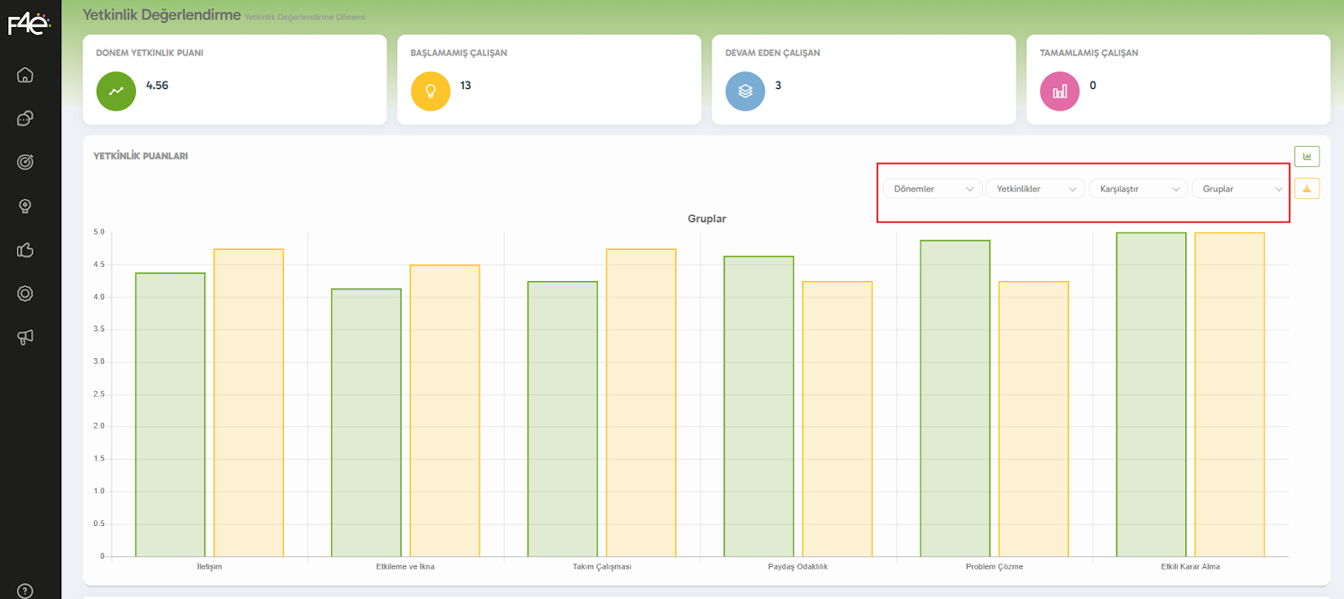Viewport: 1344px width, 599px height.
Task: Click the yellow Problem Çözme bar
Action: tap(1033, 419)
